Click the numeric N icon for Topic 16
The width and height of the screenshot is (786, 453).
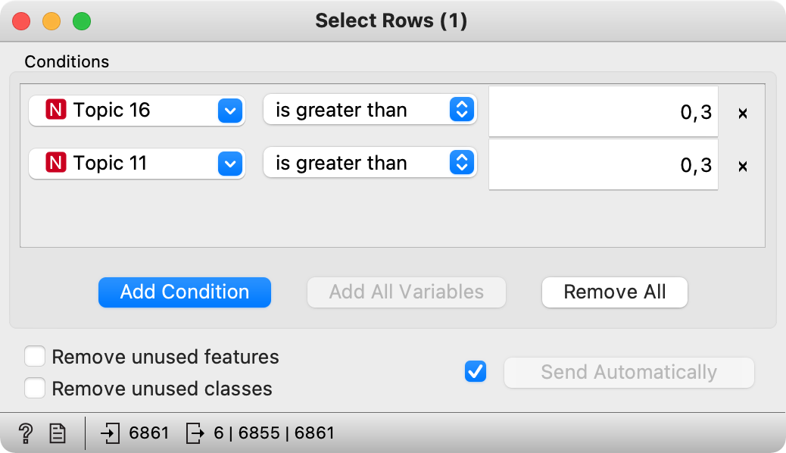[55, 111]
